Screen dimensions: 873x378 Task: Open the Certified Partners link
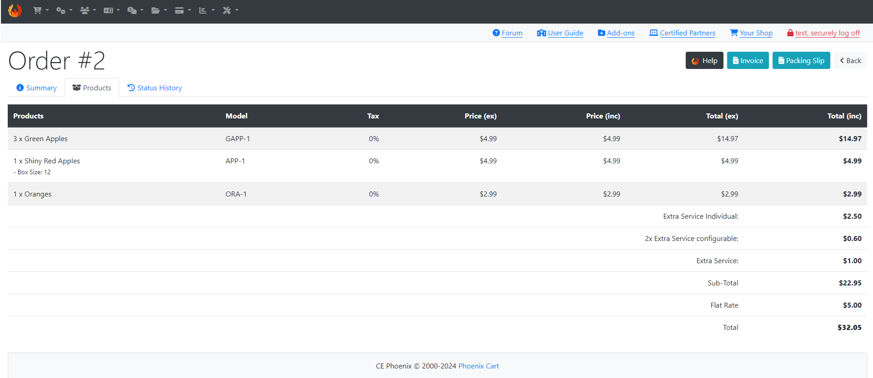pos(687,33)
